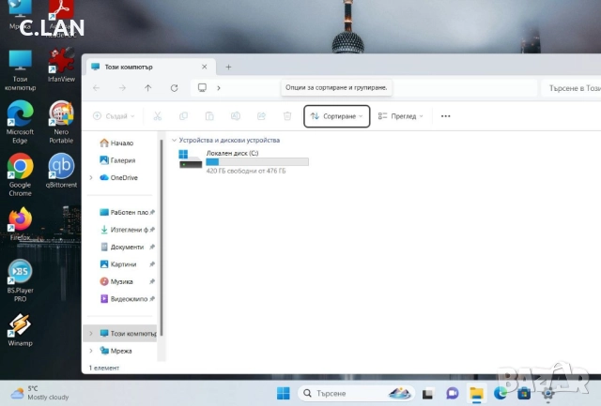Add a new Explorer tab with plus button
Screen dimensions: 601x406
pos(228,67)
